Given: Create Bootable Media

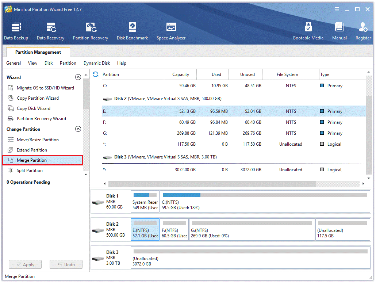Looking at the screenshot, I should point(308,31).
